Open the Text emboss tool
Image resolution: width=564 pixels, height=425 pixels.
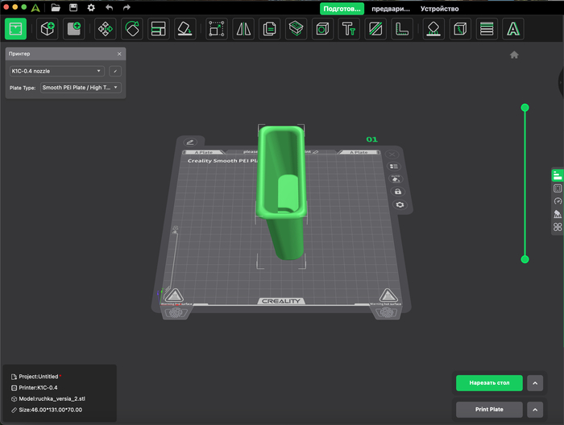(x=349, y=29)
